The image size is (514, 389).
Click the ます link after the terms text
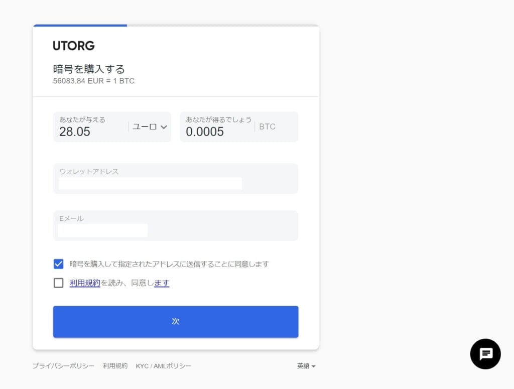162,283
